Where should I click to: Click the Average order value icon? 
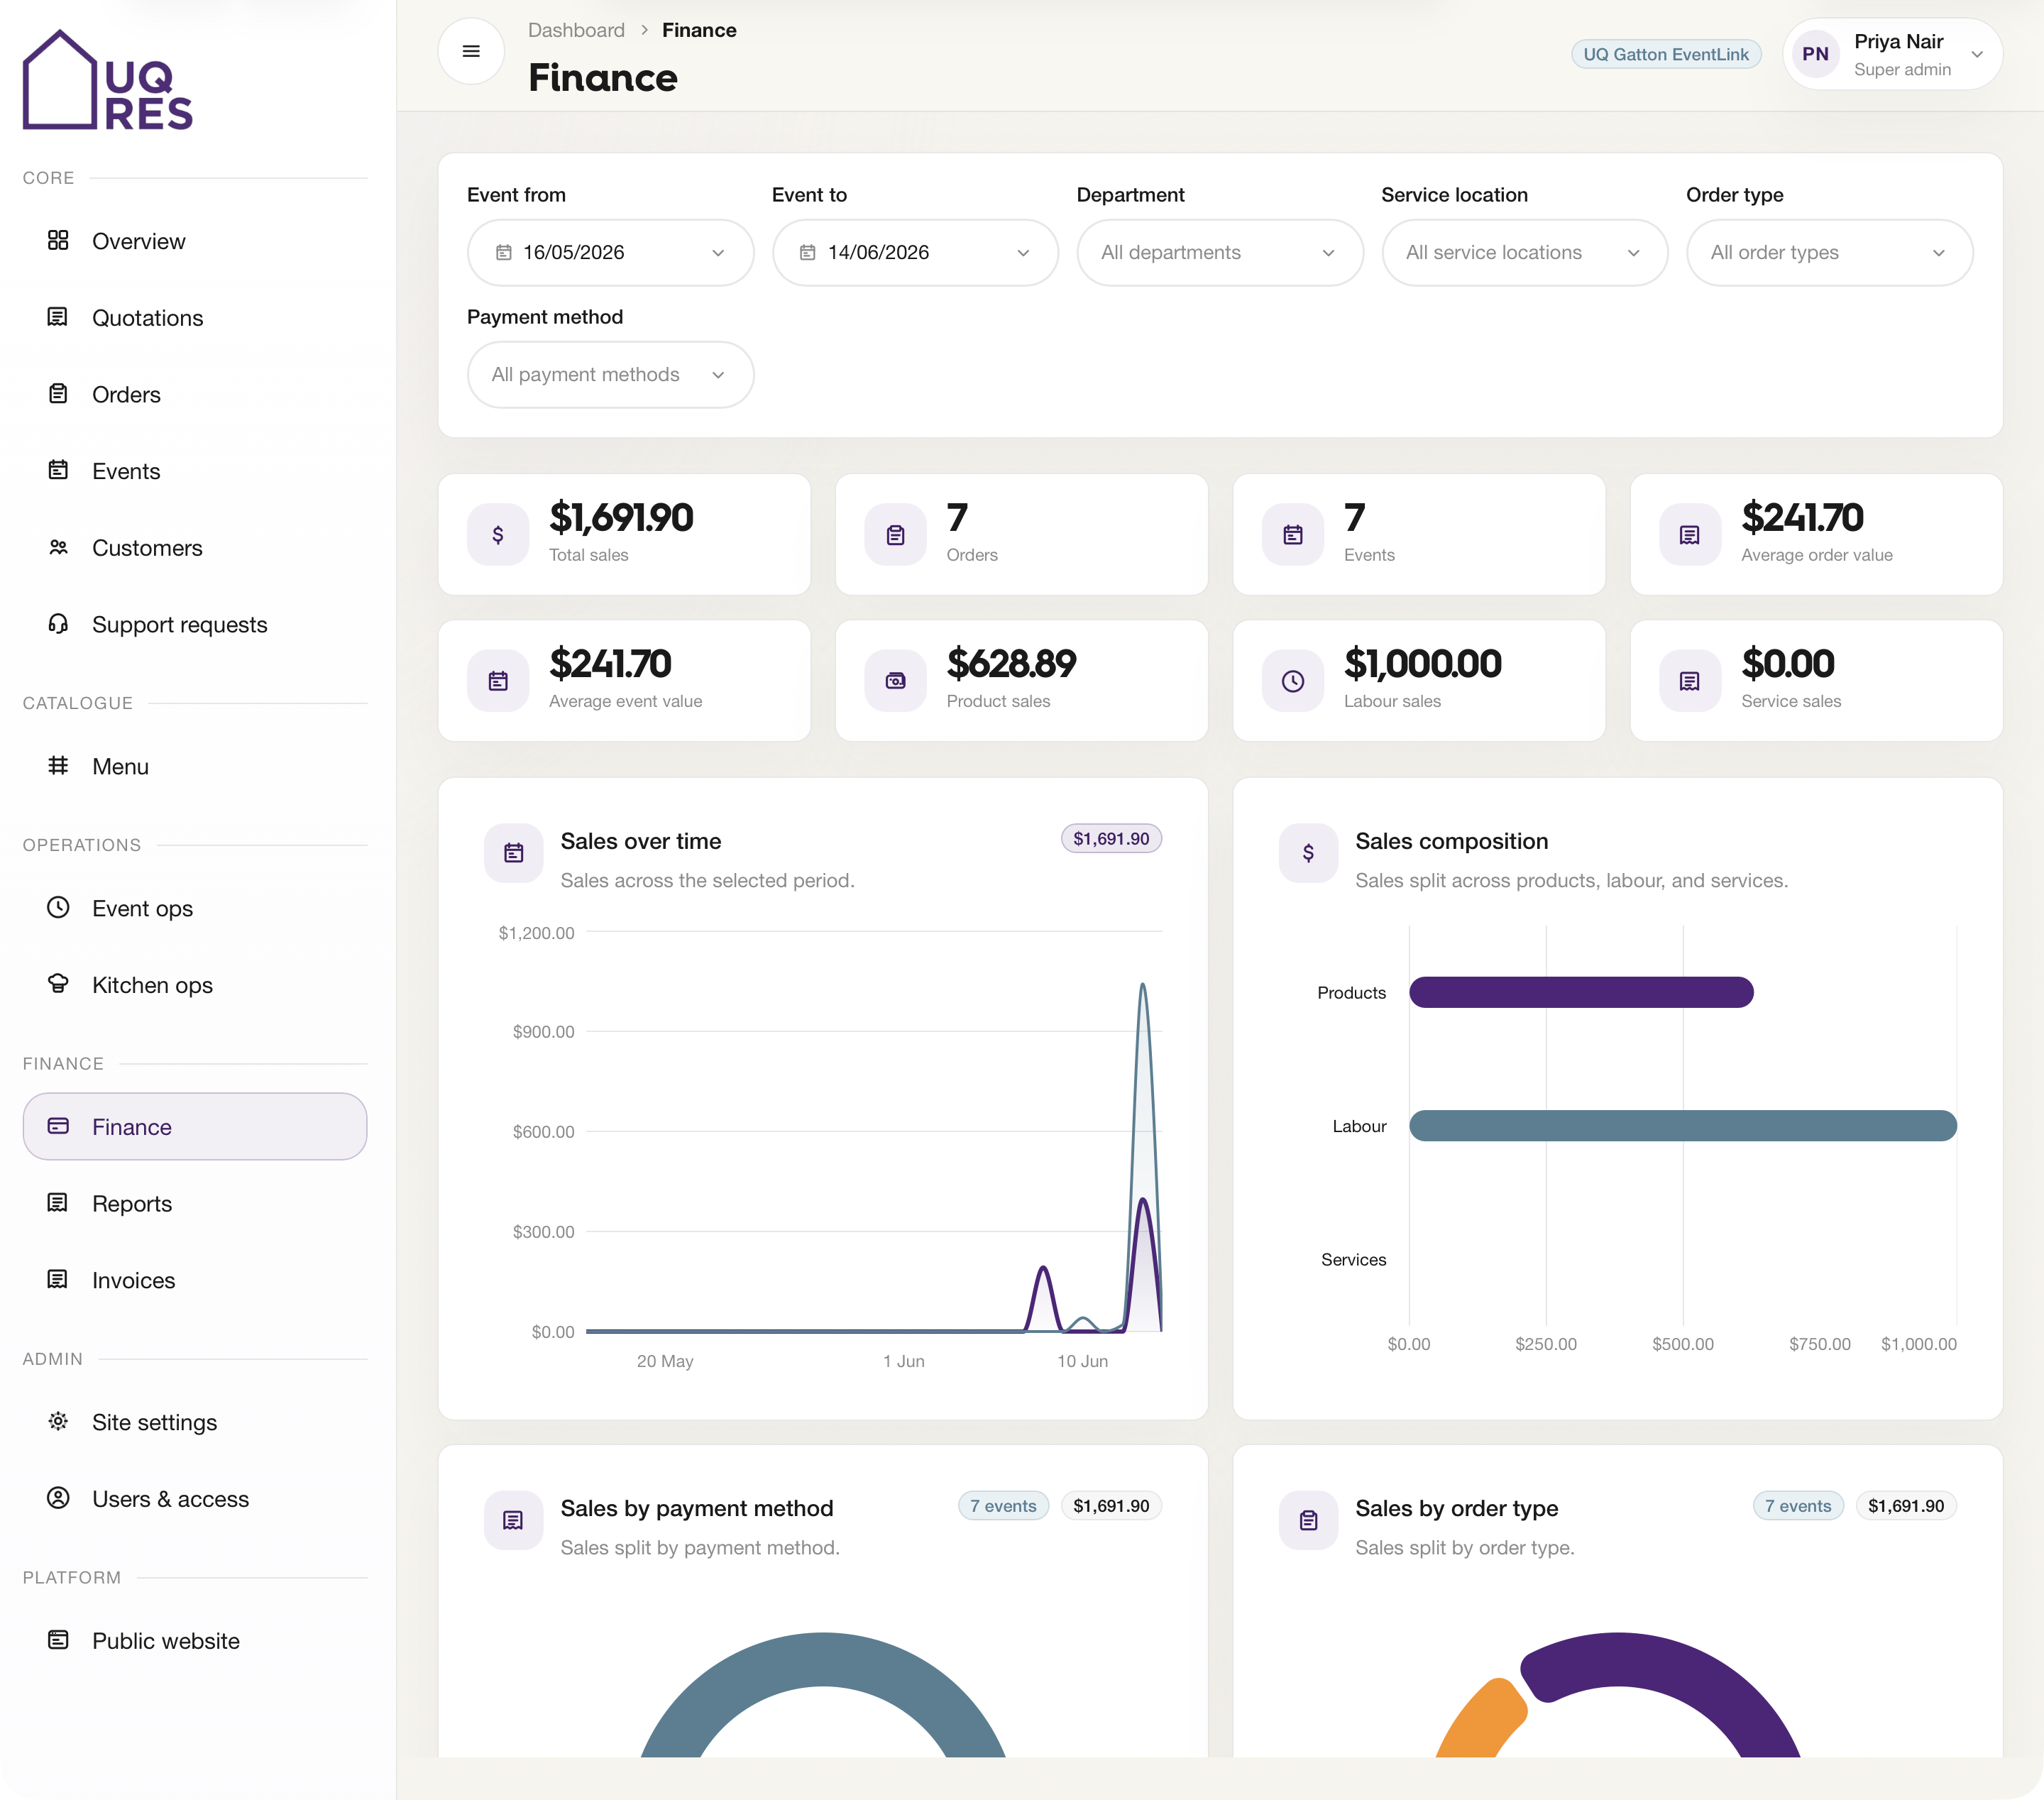(x=1690, y=535)
